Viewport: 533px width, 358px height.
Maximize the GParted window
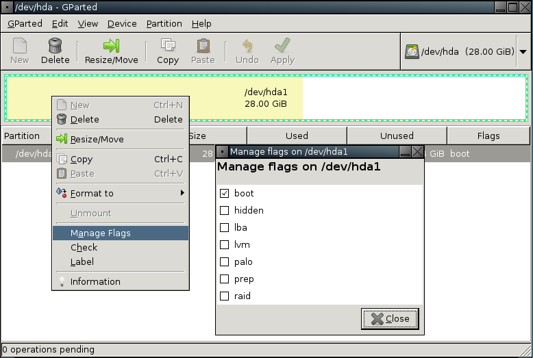[512, 7]
